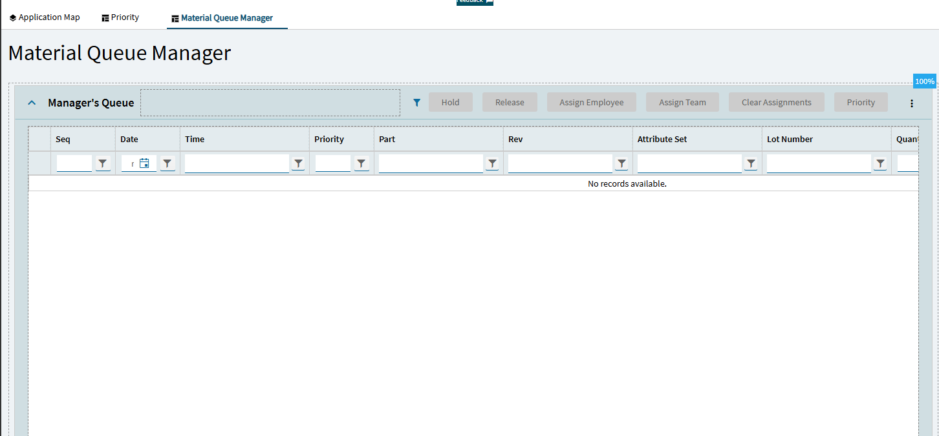The width and height of the screenshot is (939, 436).
Task: Click the Assign Employee button
Action: pyautogui.click(x=592, y=102)
